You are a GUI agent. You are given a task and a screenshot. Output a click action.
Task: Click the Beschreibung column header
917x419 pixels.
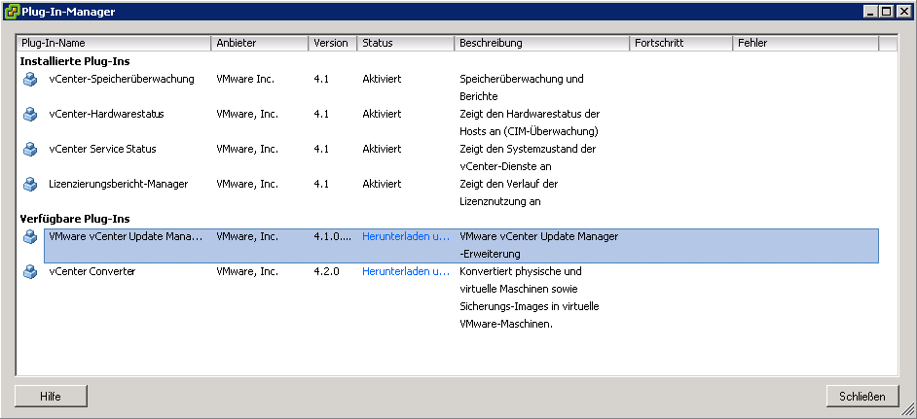(541, 44)
